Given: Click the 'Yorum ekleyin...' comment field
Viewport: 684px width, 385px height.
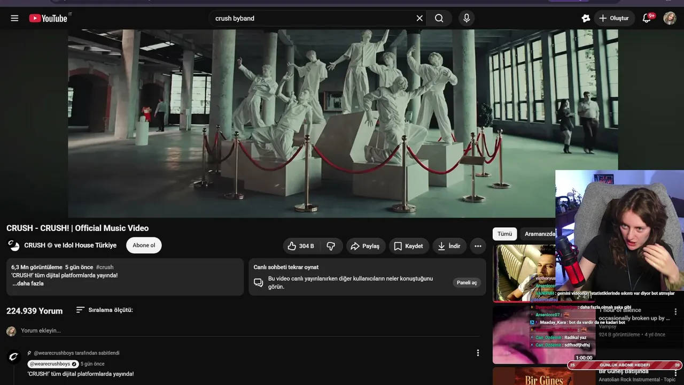Looking at the screenshot, I should click(x=249, y=330).
